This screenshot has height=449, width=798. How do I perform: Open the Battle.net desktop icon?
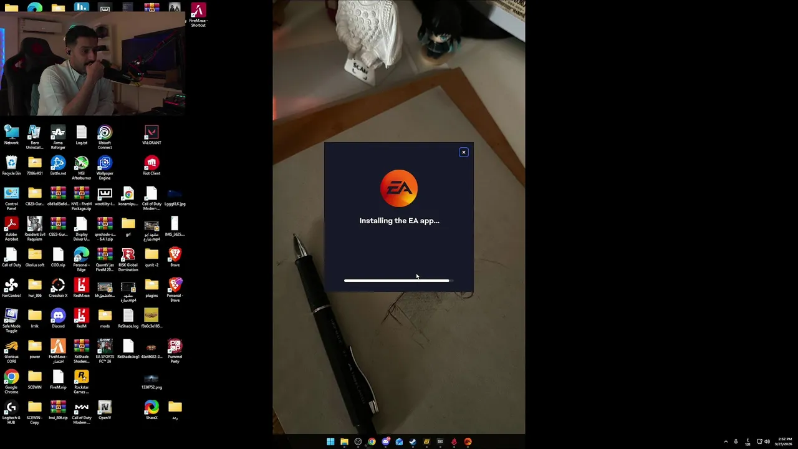coord(58,166)
